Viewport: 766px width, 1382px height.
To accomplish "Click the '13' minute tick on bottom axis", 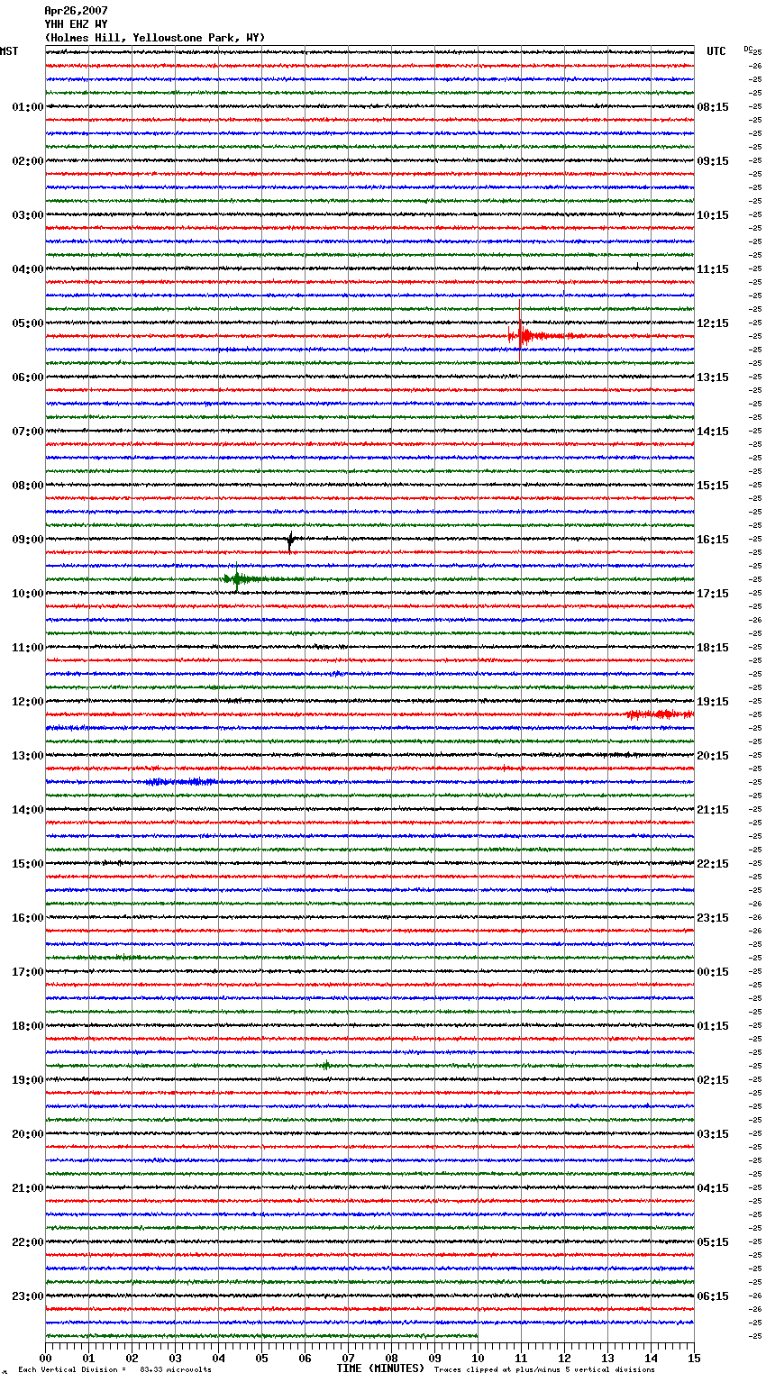I will 607,1358.
